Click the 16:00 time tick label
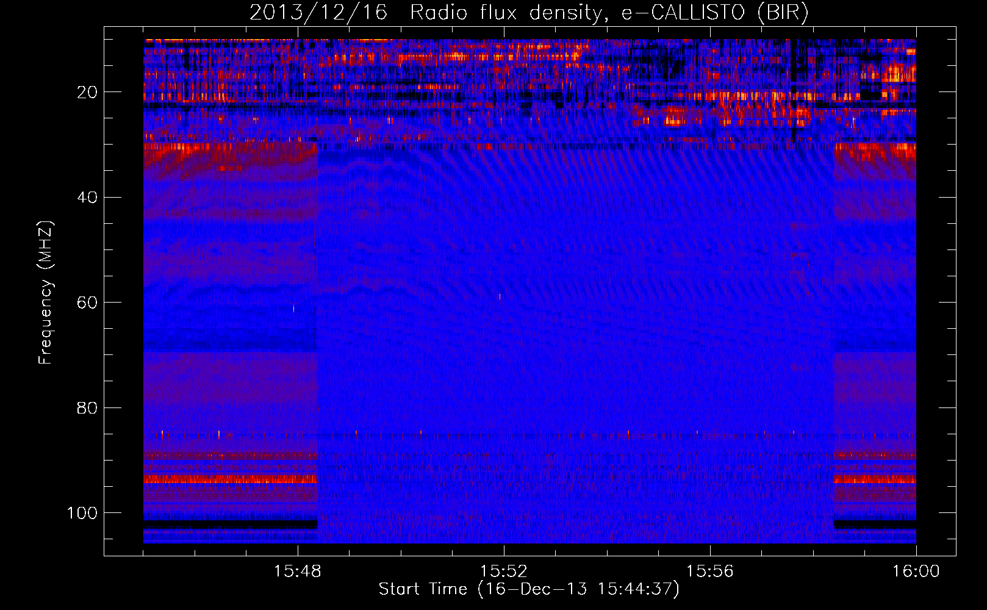The image size is (987, 610). pyautogui.click(x=916, y=572)
